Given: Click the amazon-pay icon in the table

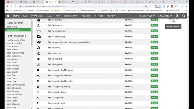Looking at the screenshot, I should [39, 31].
